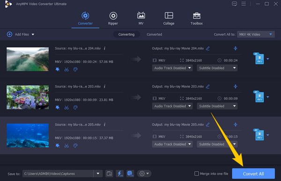The height and width of the screenshot is (181, 281).
Task: Open cut scissors tool for Movie 203
Action: 67,107
